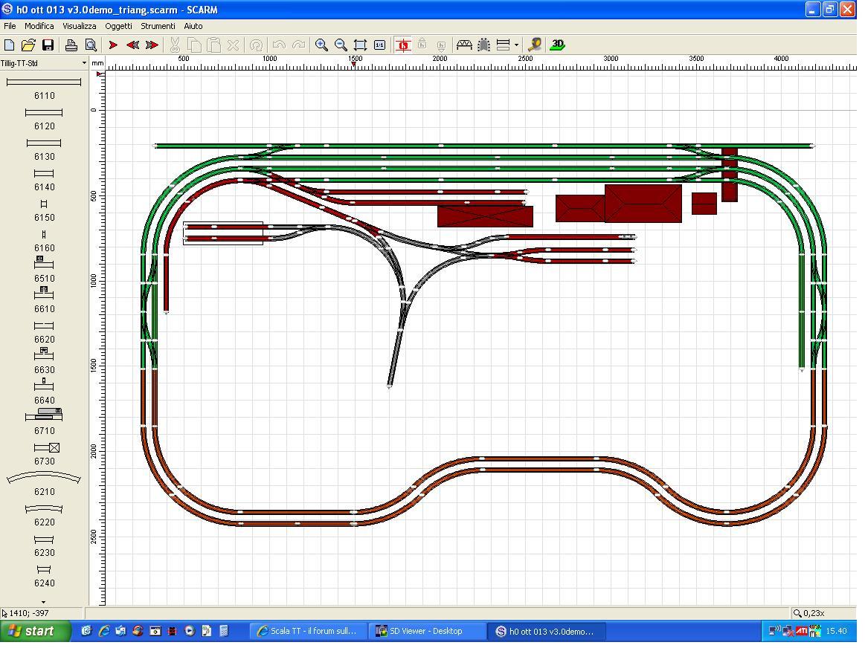Click the zoom in magnifier

pyautogui.click(x=321, y=45)
